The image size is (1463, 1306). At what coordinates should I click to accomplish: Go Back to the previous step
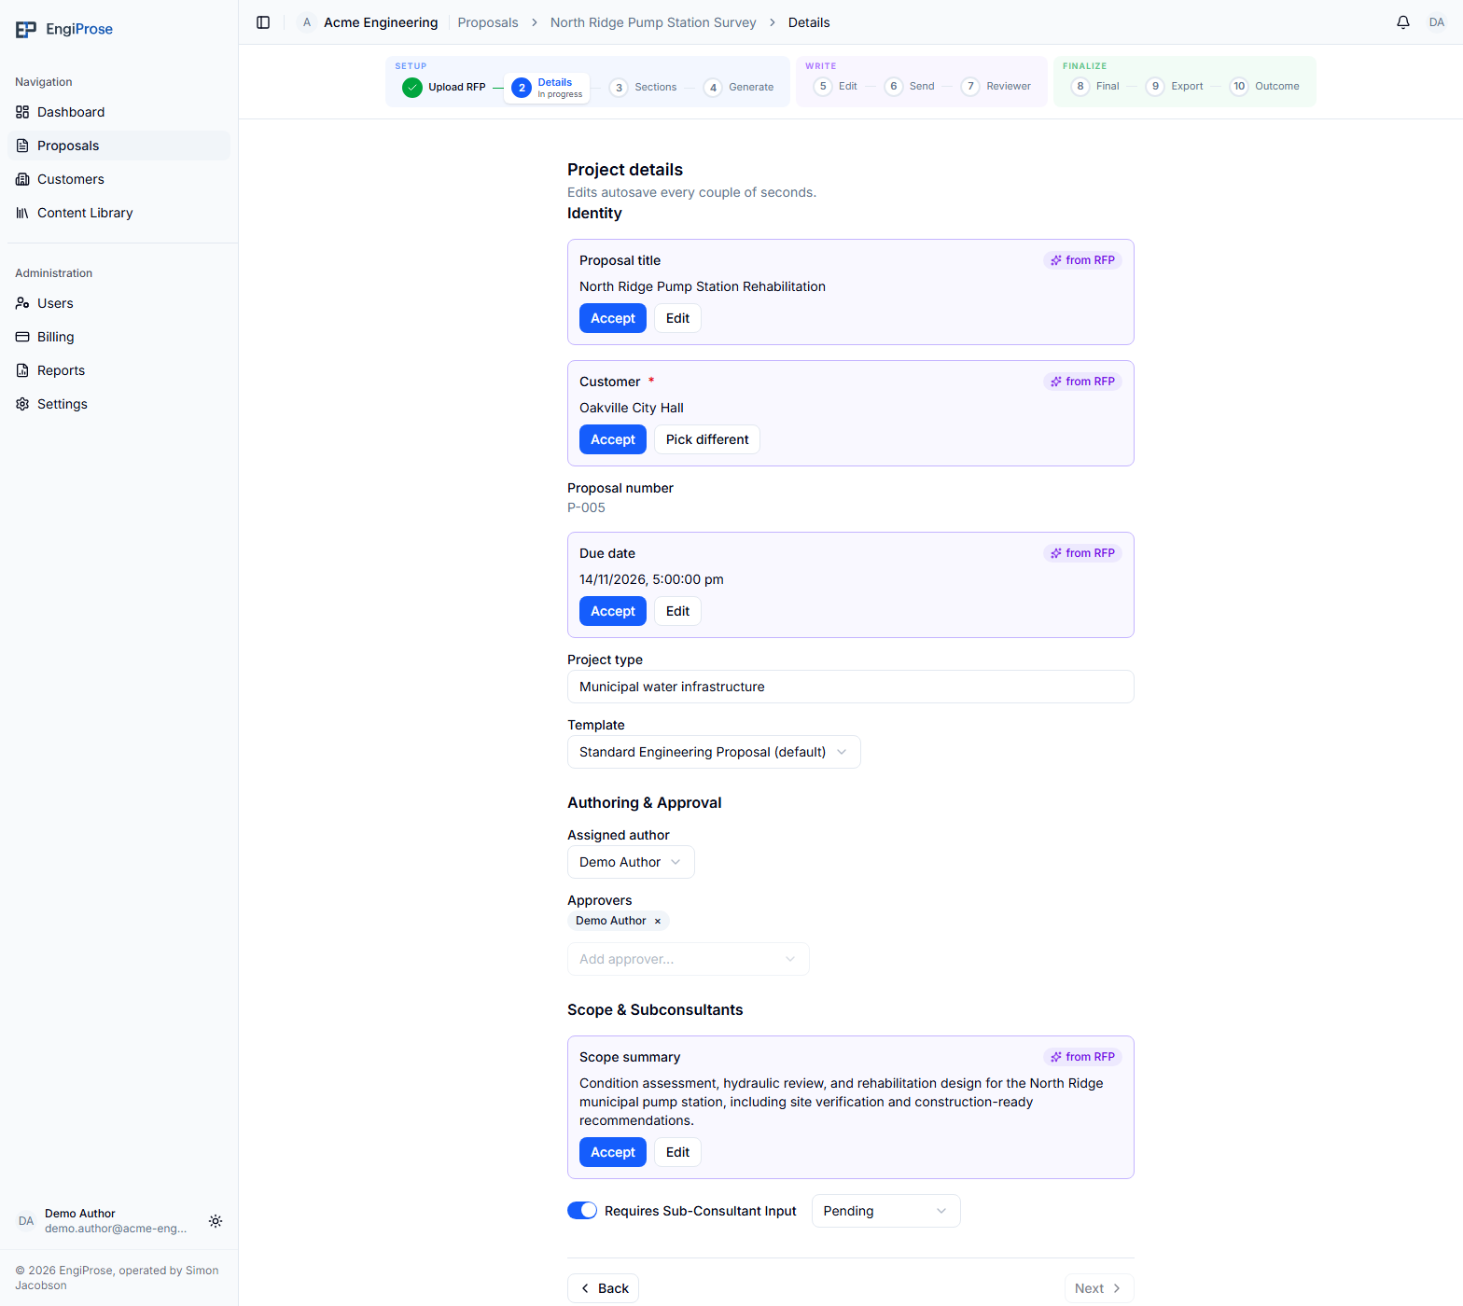[603, 1288]
